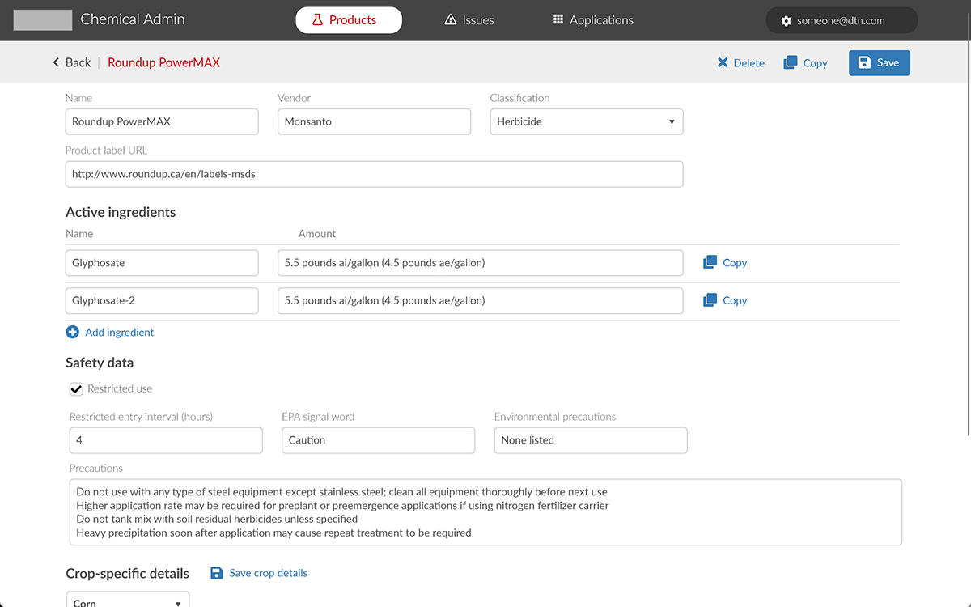
Task: Click into the Precautions text area
Action: (x=485, y=512)
